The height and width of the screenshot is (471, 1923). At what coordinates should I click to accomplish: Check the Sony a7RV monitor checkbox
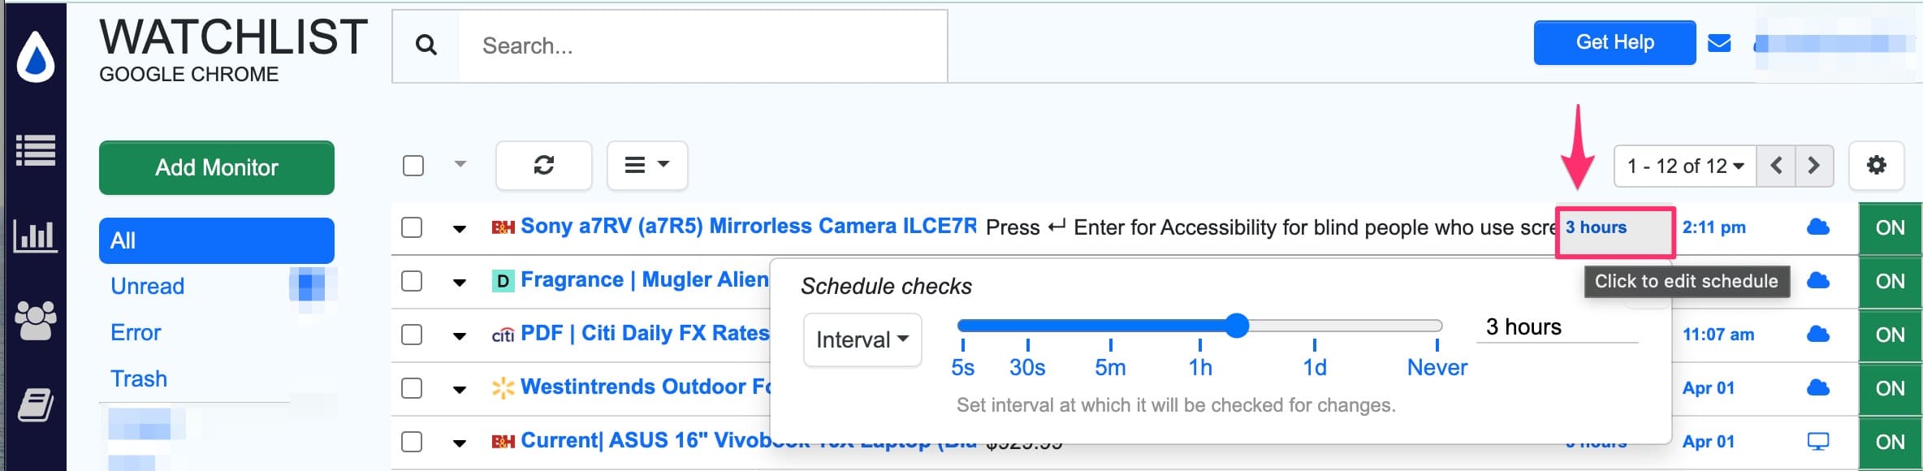[x=413, y=227]
